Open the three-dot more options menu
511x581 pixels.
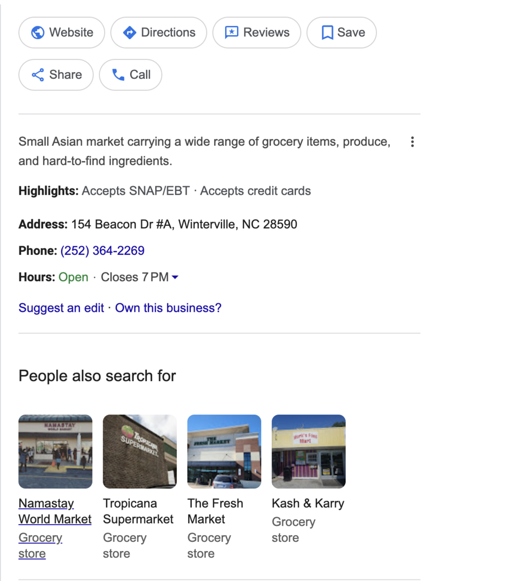point(412,142)
